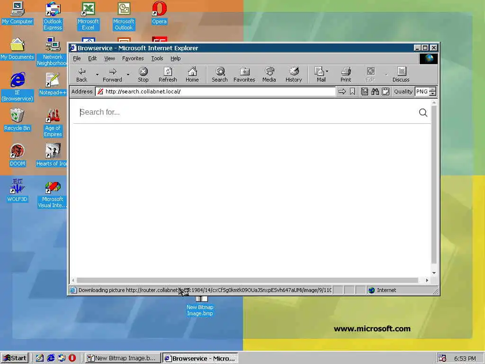Open the View menu
The image size is (485, 364).
pos(109,58)
